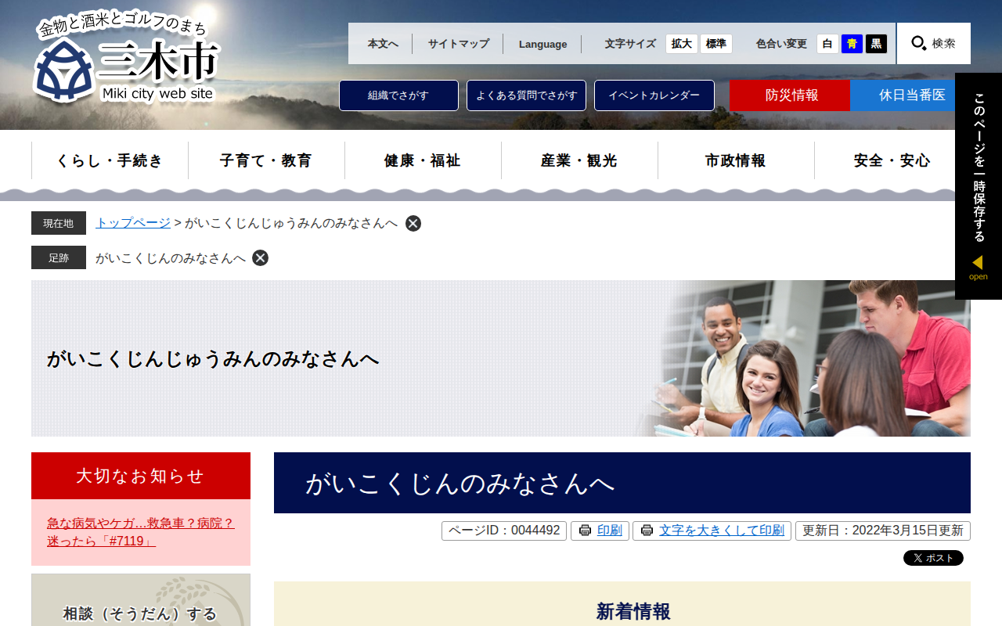The image size is (1002, 626).
Task: Share page with X ポスト button
Action: pyautogui.click(x=933, y=558)
